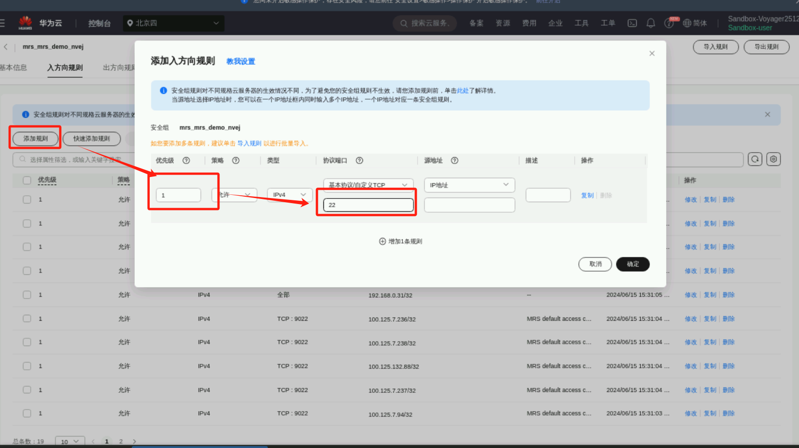Screen dimensions: 799x448
Task: Open the IPv4 type dropdown in the dialog
Action: point(290,195)
